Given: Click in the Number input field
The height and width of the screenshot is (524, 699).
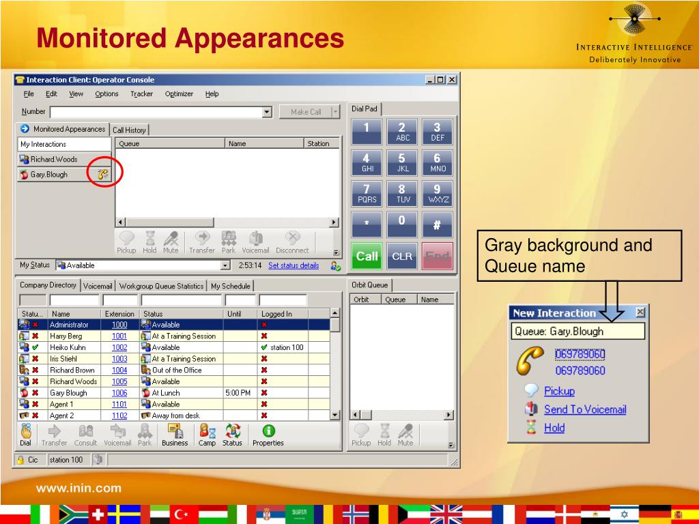Looking at the screenshot, I should point(156,113).
